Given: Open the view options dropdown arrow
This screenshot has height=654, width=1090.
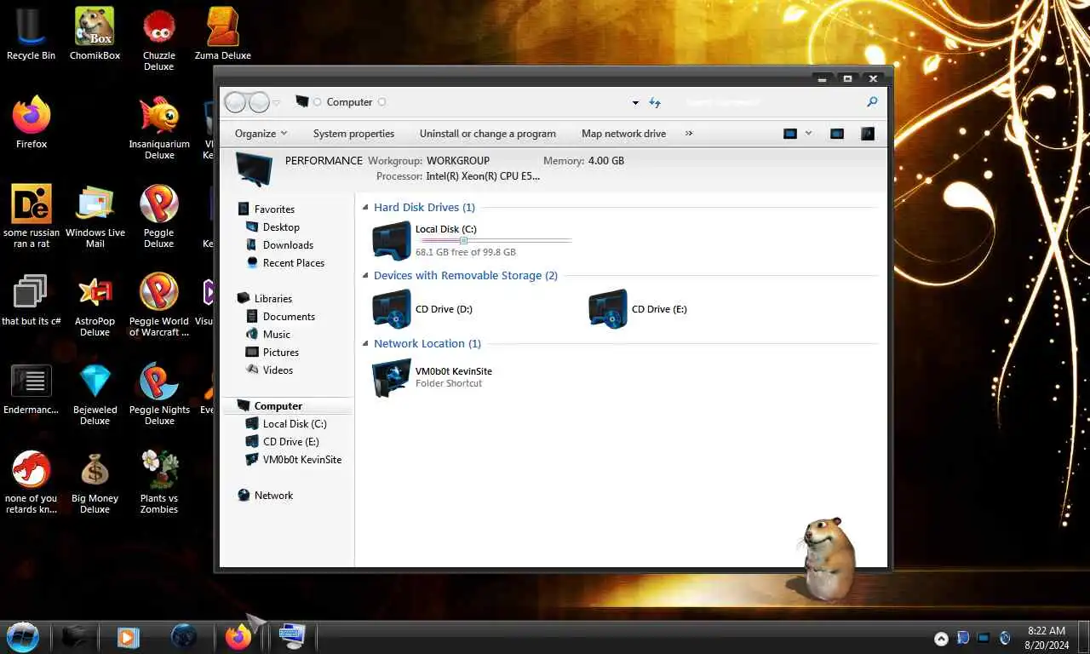Looking at the screenshot, I should pos(808,134).
